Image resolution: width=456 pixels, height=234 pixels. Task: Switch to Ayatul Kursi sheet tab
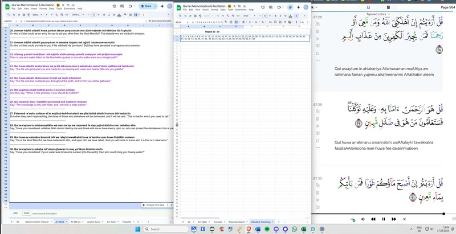[93, 222]
